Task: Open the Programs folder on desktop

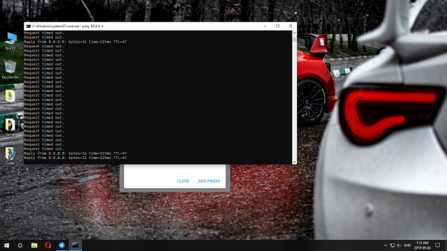Action: pos(10,99)
